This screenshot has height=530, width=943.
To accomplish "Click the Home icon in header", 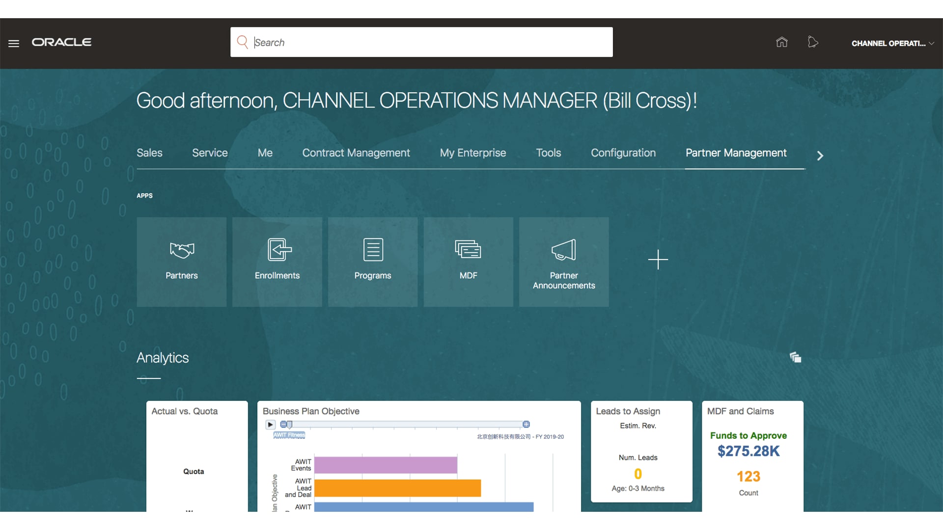I will (x=781, y=42).
